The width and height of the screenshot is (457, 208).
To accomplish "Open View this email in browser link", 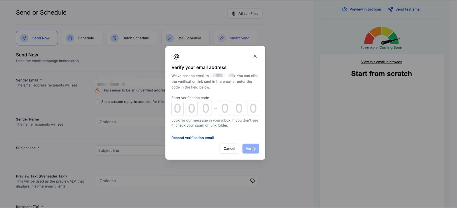I will (x=381, y=62).
